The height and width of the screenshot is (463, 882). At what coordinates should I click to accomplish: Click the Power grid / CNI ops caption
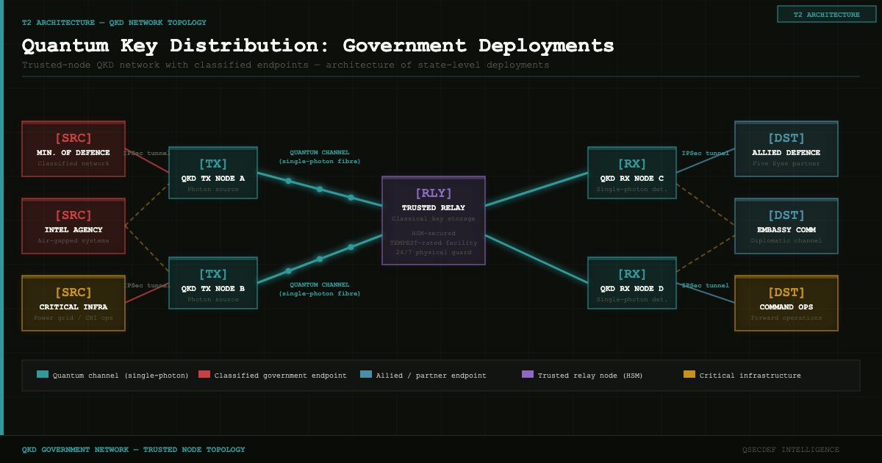[x=73, y=317]
